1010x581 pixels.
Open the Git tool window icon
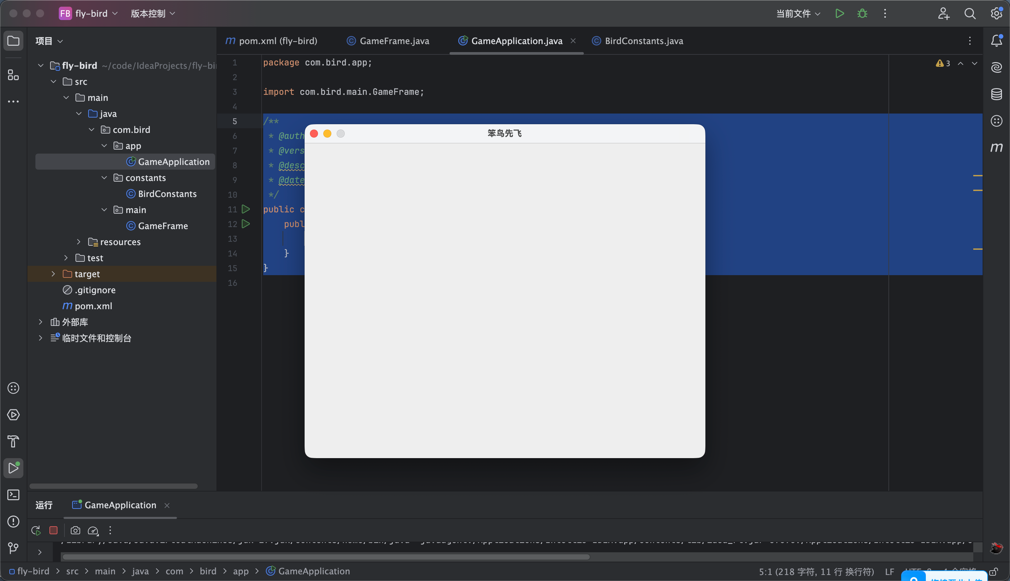(13, 548)
